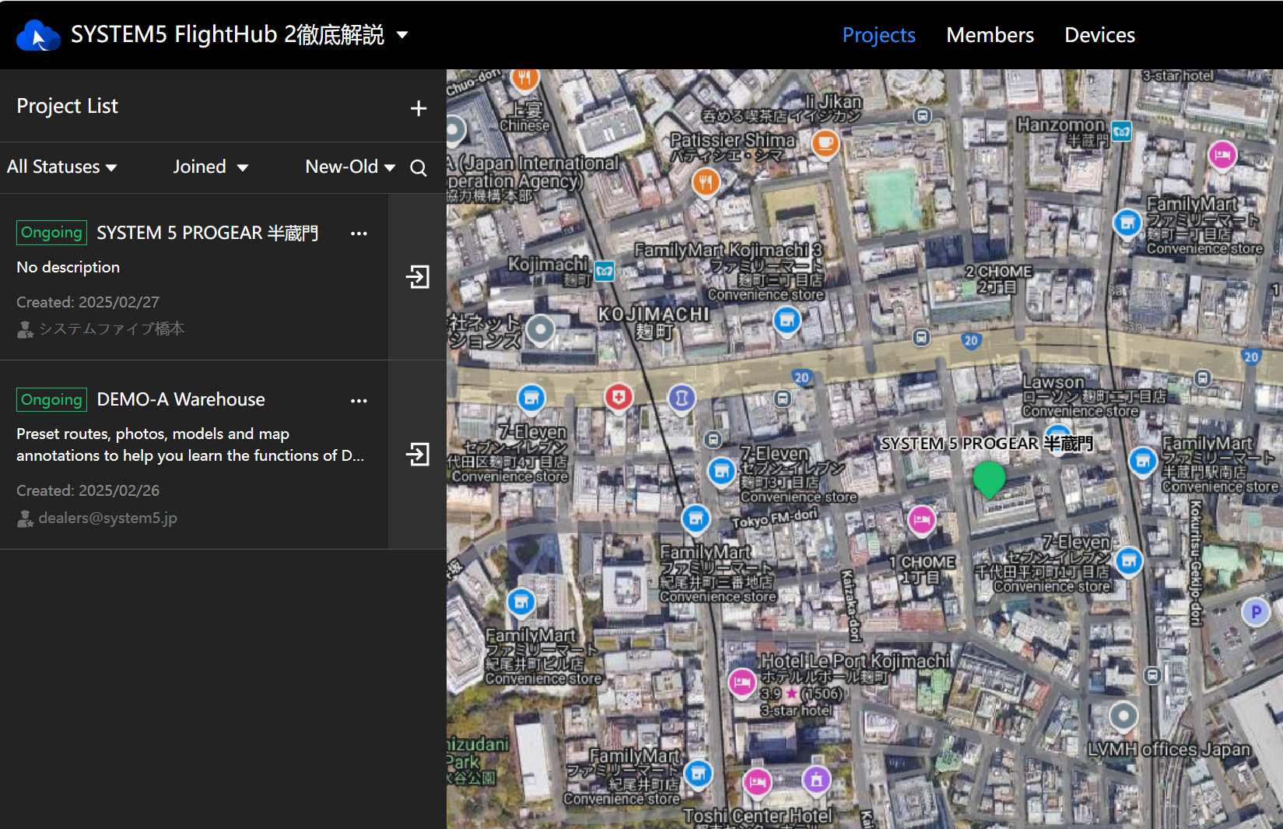Click the red hospital shield marker
This screenshot has width=1283, height=829.
(619, 398)
